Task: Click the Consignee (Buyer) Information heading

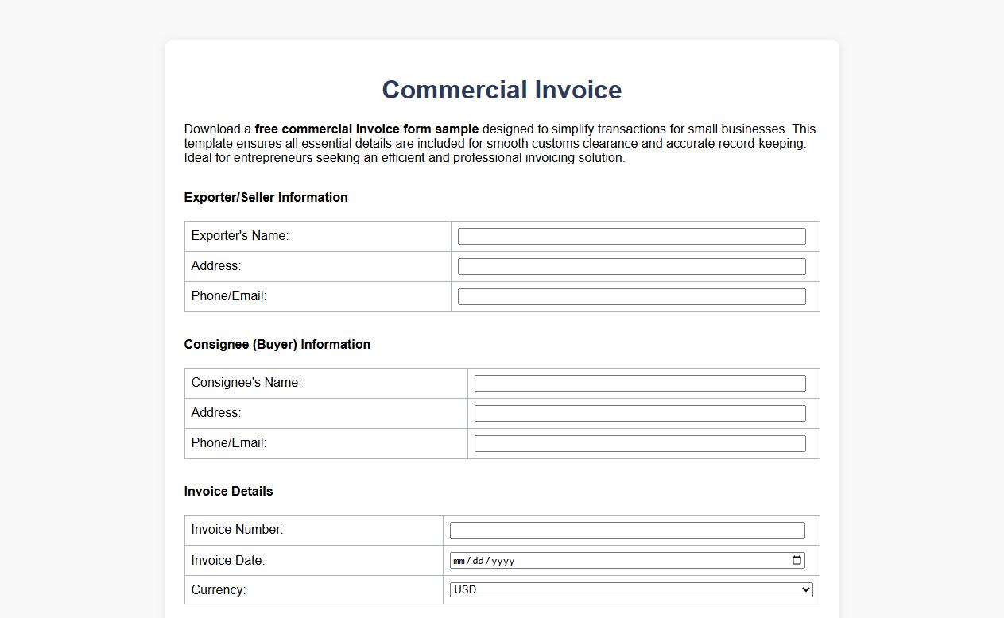Action: coord(277,344)
